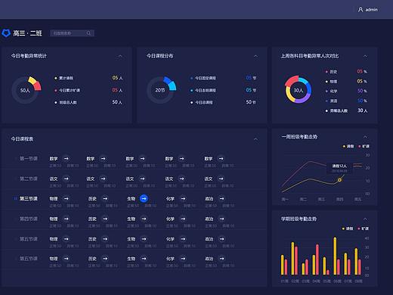Collapse the 今日课程分布 panel

pos(255,56)
